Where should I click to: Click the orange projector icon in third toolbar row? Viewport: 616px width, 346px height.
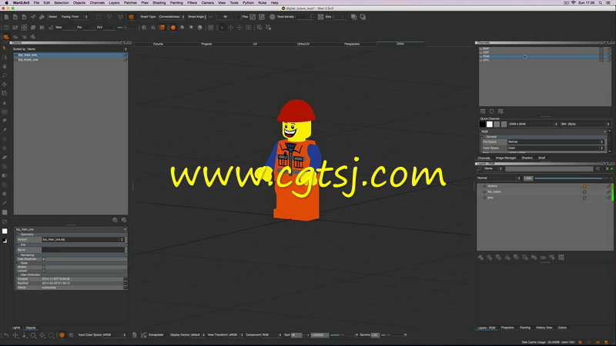pos(6,37)
